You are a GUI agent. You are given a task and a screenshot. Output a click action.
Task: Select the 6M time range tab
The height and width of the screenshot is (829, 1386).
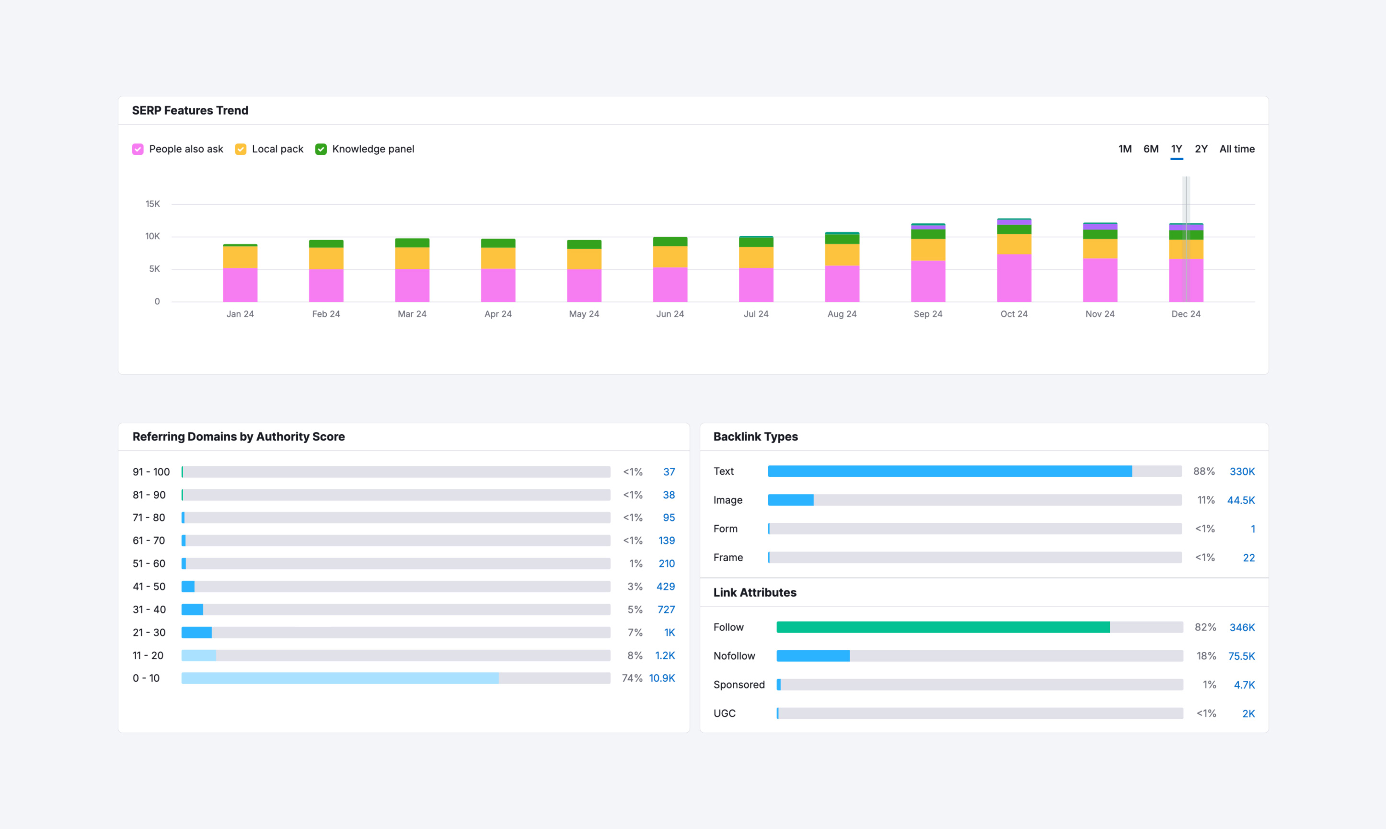click(1150, 149)
